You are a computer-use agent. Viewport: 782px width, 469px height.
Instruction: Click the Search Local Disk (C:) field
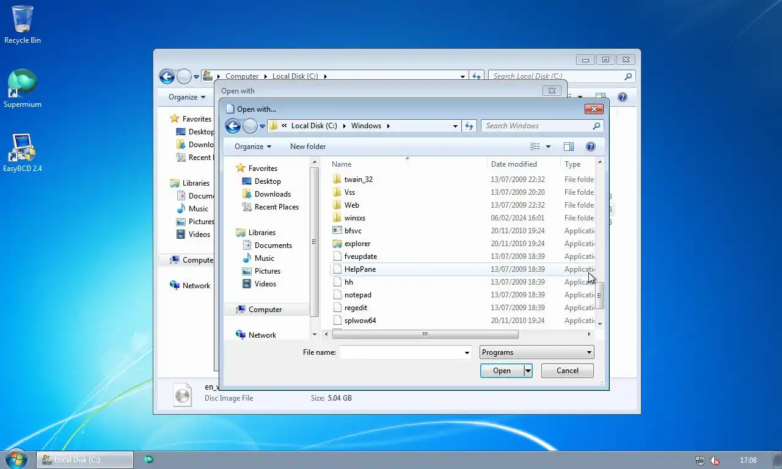(x=561, y=76)
